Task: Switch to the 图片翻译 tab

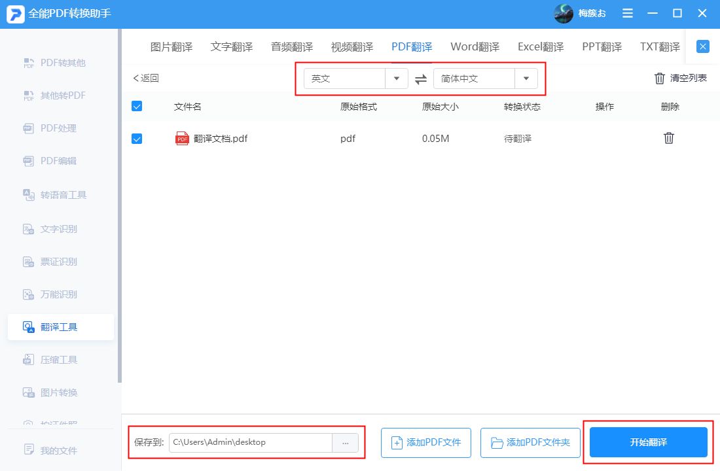Action: pos(171,47)
